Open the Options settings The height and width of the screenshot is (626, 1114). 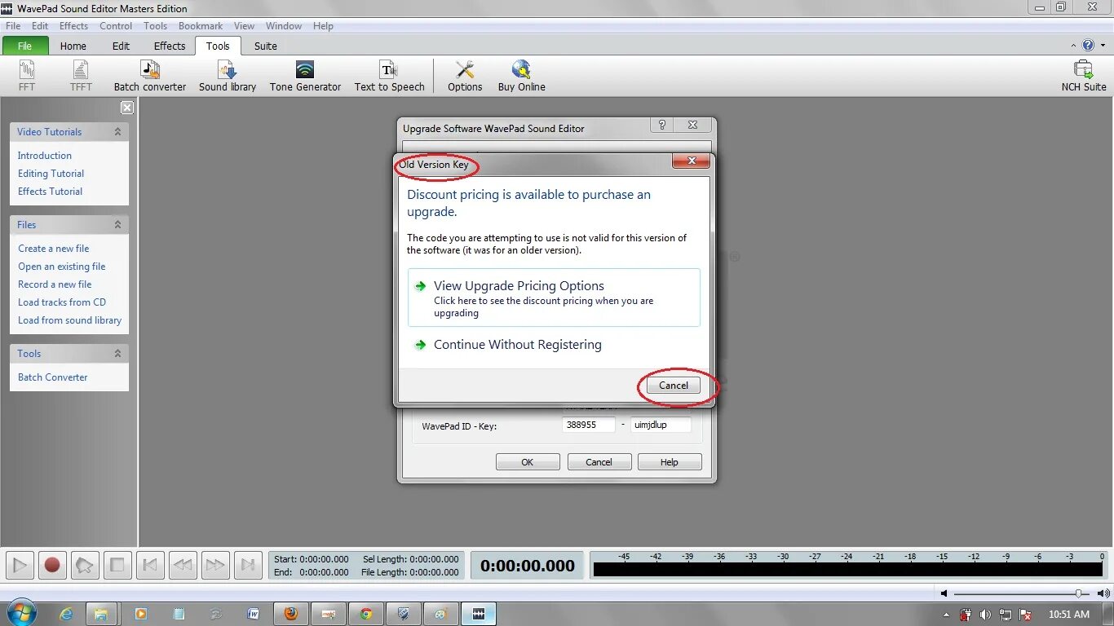465,75
